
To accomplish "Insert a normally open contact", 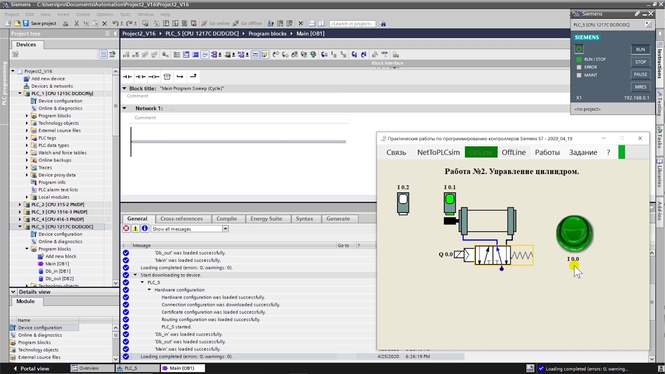I will [127, 77].
